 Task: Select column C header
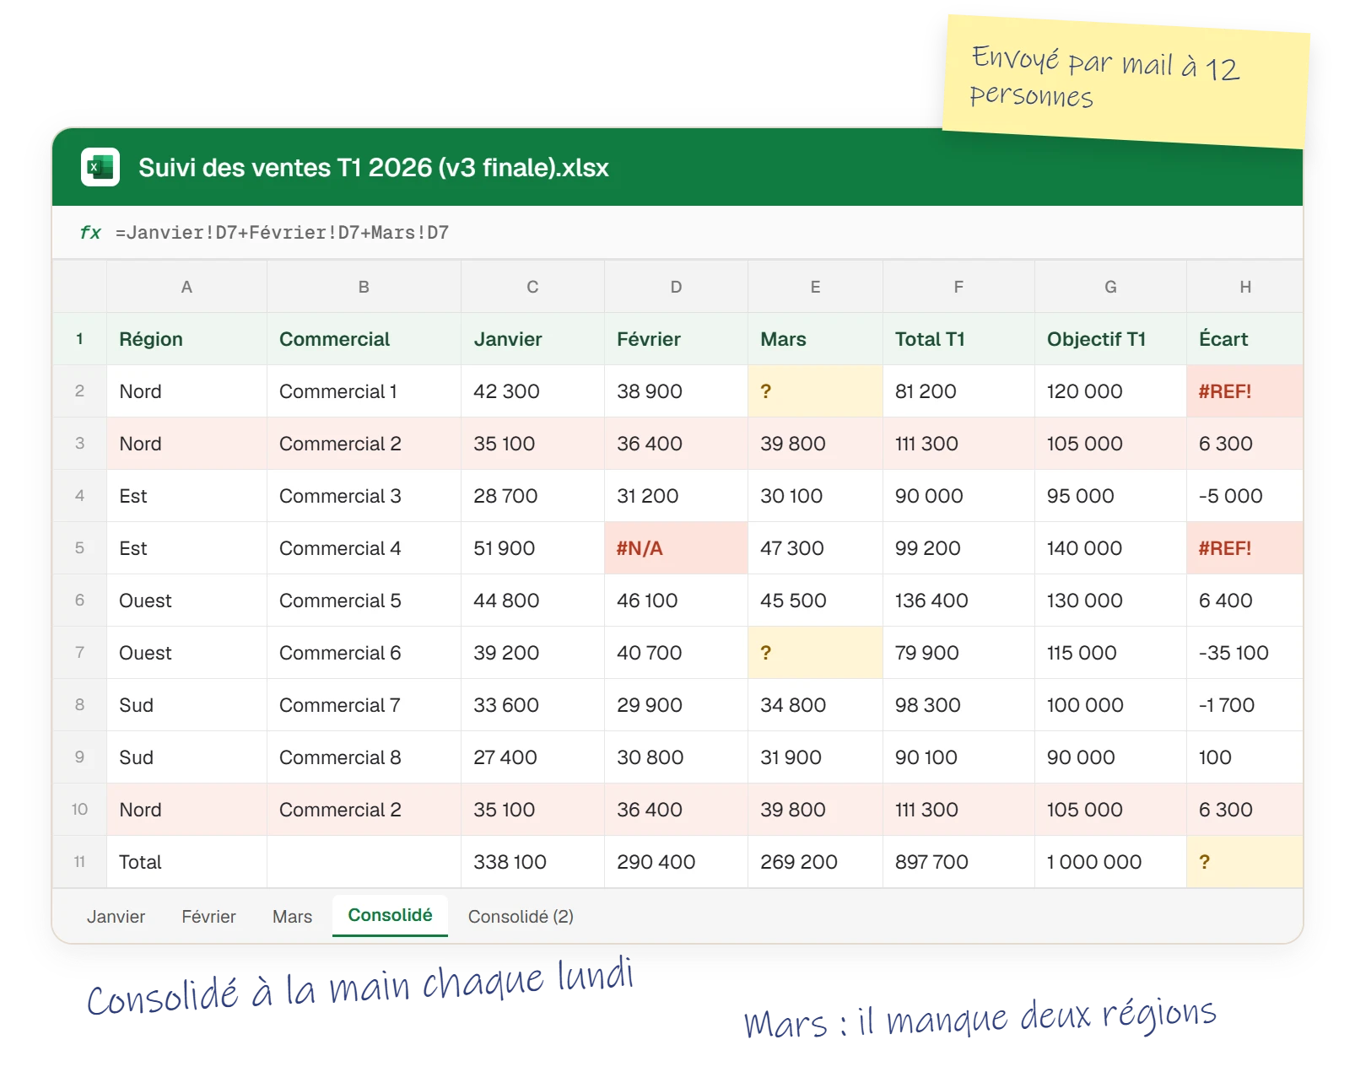[x=532, y=287]
